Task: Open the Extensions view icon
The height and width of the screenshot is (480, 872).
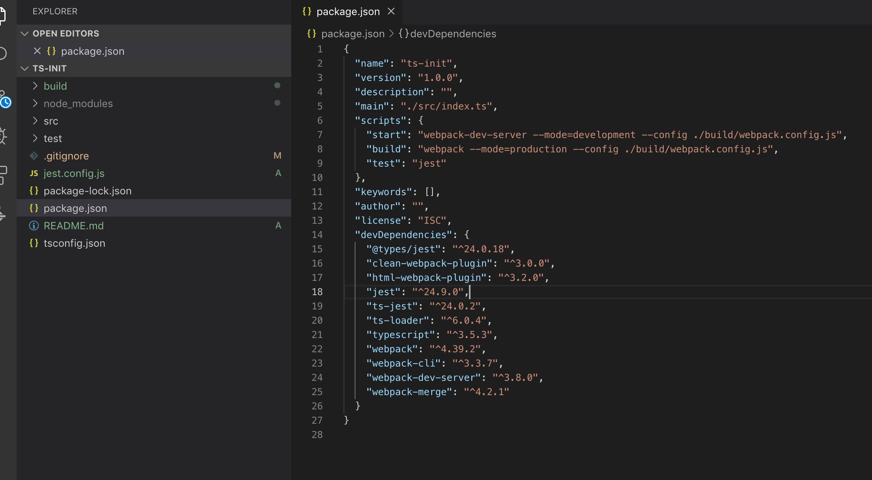Action: pyautogui.click(x=2, y=175)
